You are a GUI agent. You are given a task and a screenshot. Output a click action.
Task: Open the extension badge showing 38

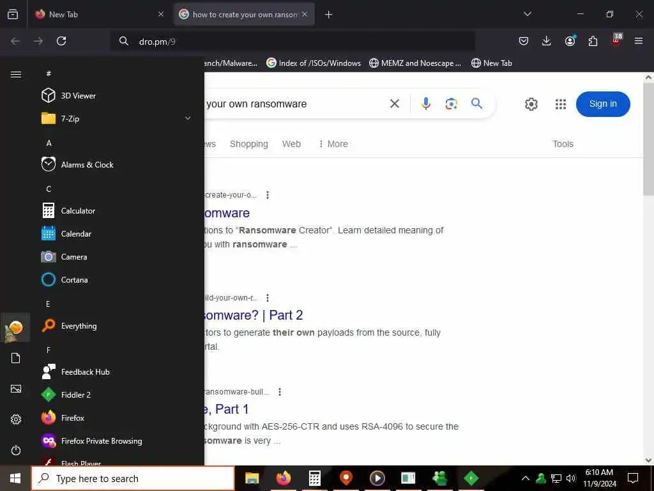pyautogui.click(x=616, y=40)
